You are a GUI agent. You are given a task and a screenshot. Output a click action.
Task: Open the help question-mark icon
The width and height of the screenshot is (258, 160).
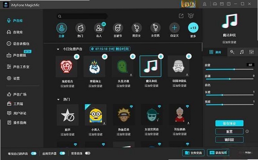(229, 4)
